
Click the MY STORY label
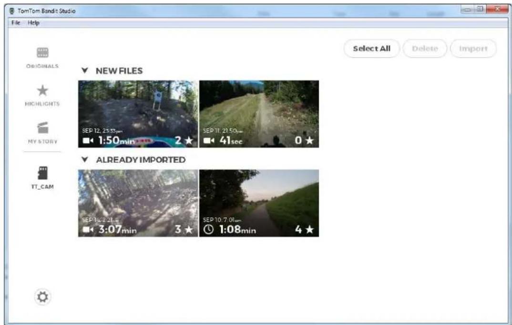[43, 142]
